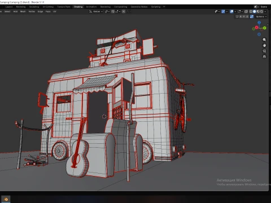Open the viewport shading options dropdown
Viewport: 271px width, 203px height.
(265, 11)
